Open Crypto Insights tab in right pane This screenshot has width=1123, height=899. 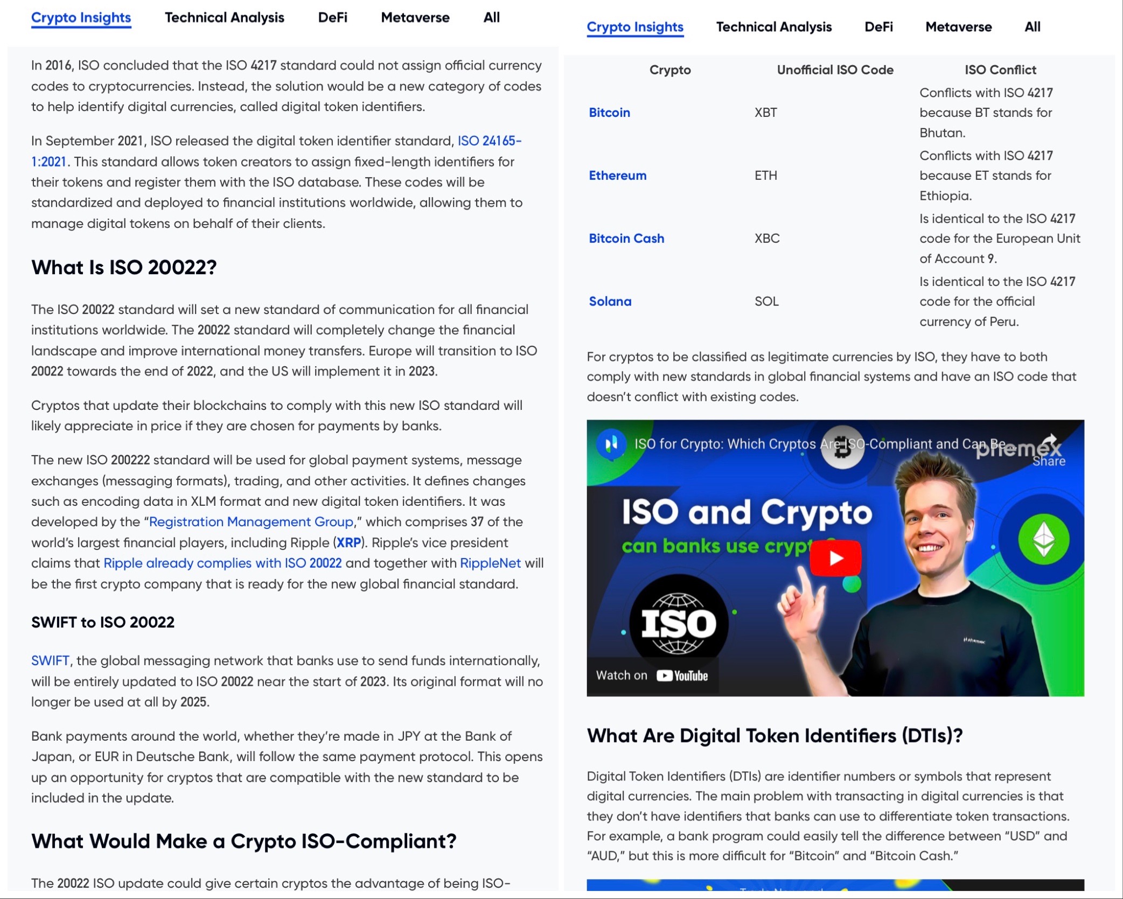click(635, 27)
